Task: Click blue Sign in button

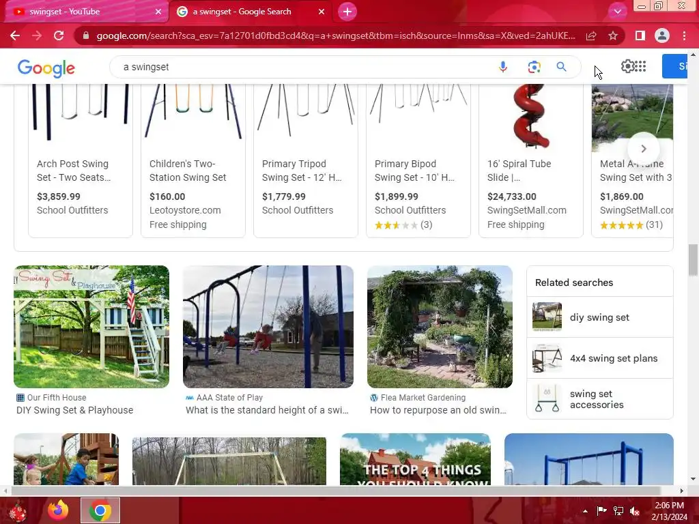Action: click(x=675, y=66)
